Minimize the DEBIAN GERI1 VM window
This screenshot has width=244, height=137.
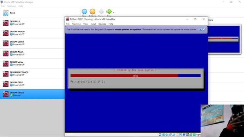(x=187, y=19)
